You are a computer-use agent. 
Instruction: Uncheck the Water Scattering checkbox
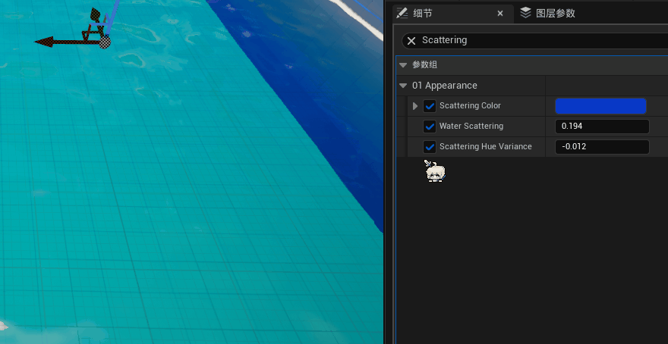430,127
